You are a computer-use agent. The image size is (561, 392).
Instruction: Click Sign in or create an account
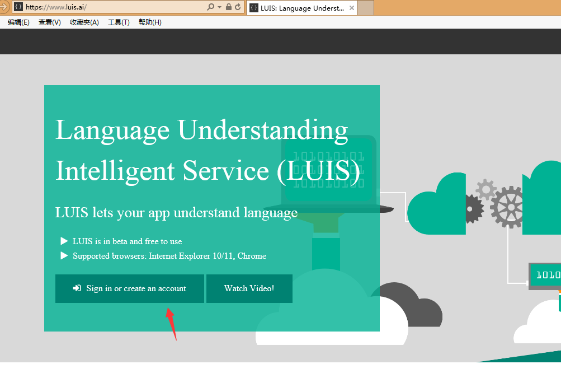click(x=130, y=288)
